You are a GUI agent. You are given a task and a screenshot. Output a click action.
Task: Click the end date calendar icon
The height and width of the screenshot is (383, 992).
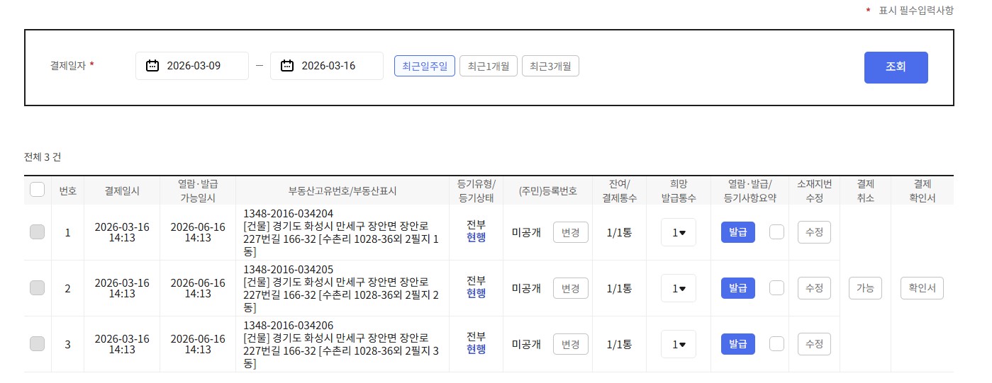pos(287,66)
